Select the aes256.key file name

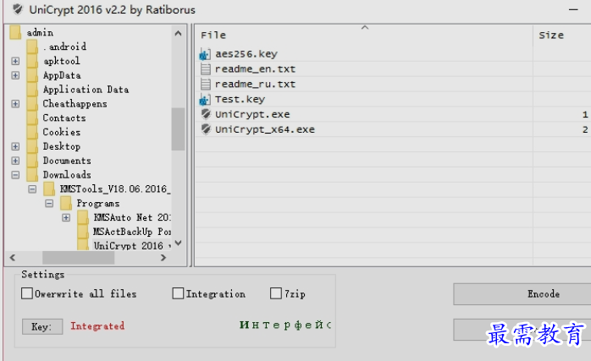click(246, 54)
